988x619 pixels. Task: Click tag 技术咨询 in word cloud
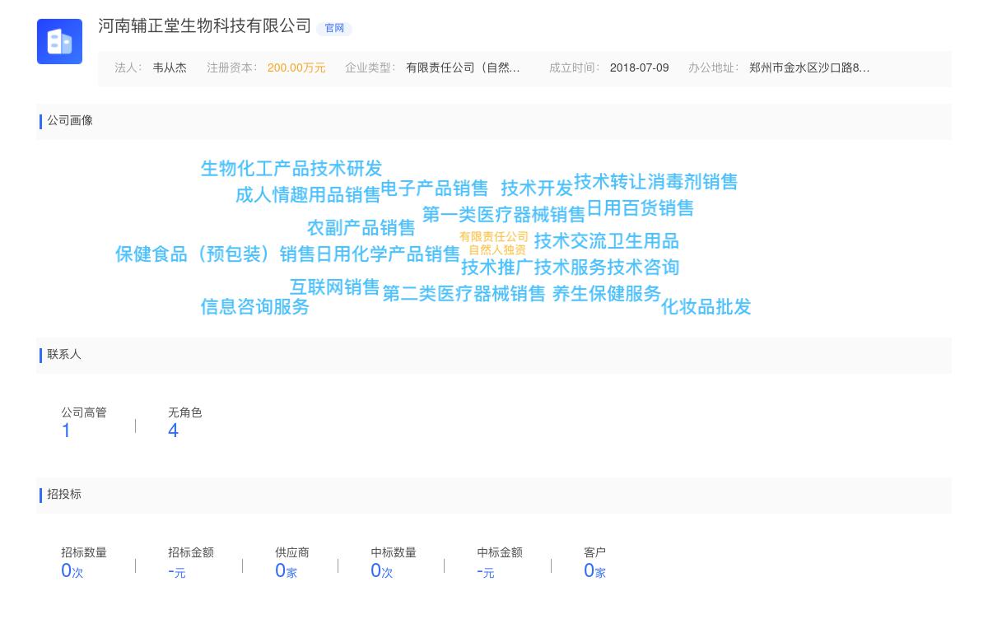tap(643, 268)
